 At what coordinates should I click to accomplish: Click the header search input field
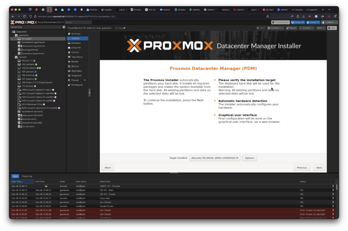coord(78,22)
